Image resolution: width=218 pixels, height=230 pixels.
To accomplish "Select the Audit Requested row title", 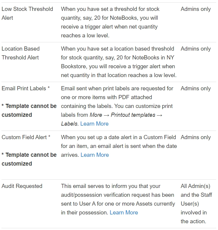I will pyautogui.click(x=22, y=186).
